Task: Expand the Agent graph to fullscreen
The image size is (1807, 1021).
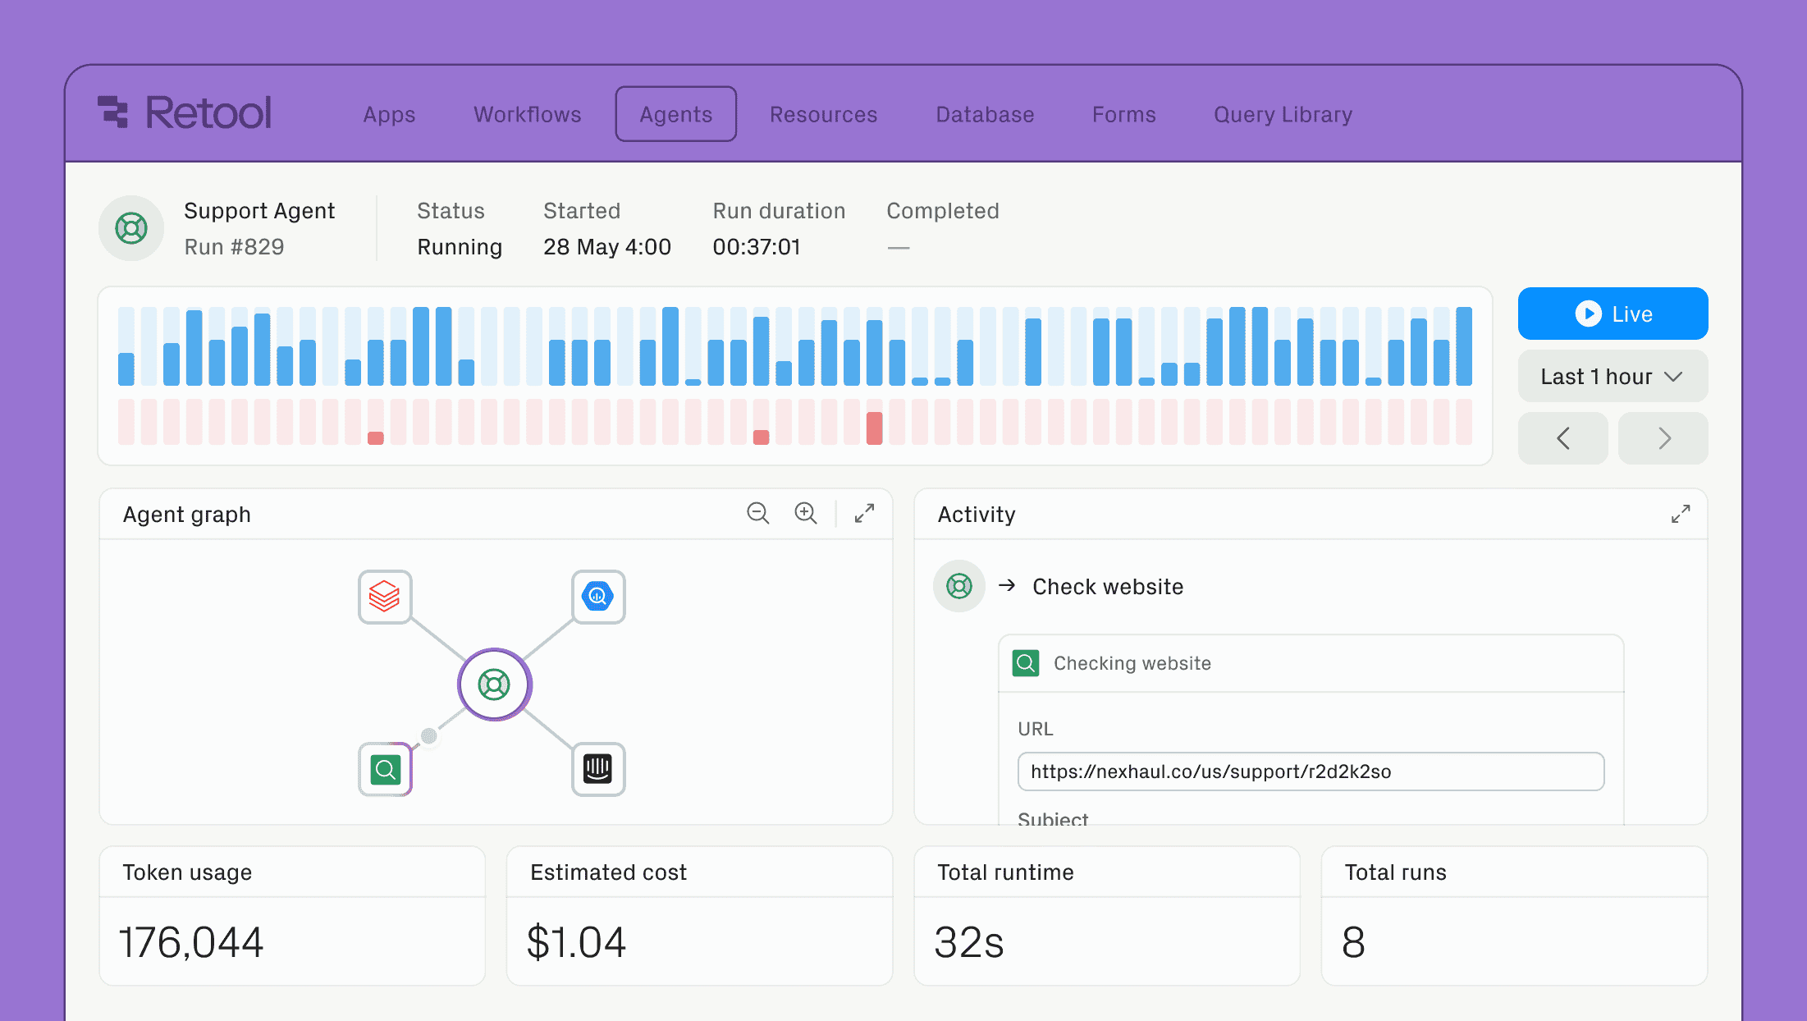Action: (x=864, y=514)
